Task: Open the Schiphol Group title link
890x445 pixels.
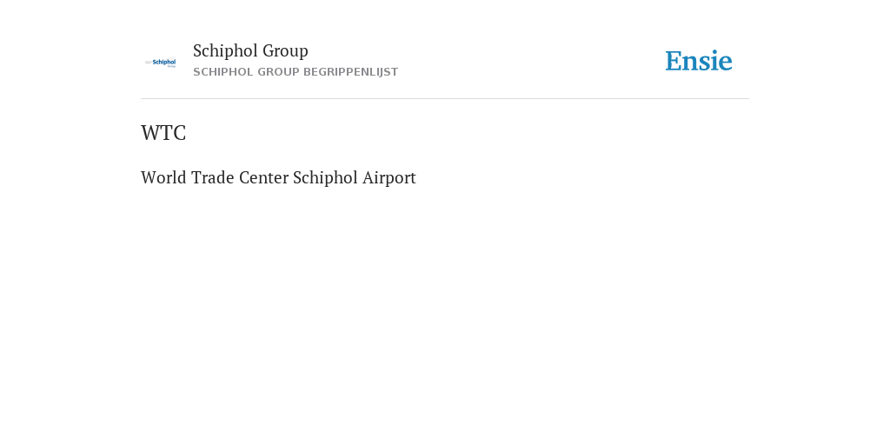Action: tap(250, 50)
